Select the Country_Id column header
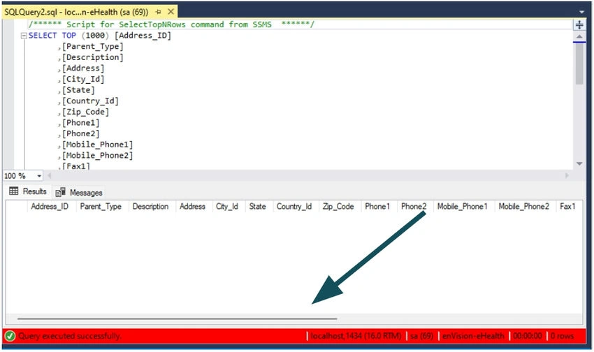Screen dimensions: 594x352 coord(294,207)
